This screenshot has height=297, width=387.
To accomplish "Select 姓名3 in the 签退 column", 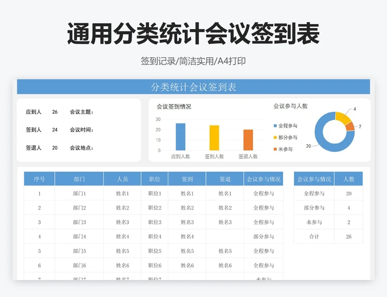I will click(x=225, y=222).
